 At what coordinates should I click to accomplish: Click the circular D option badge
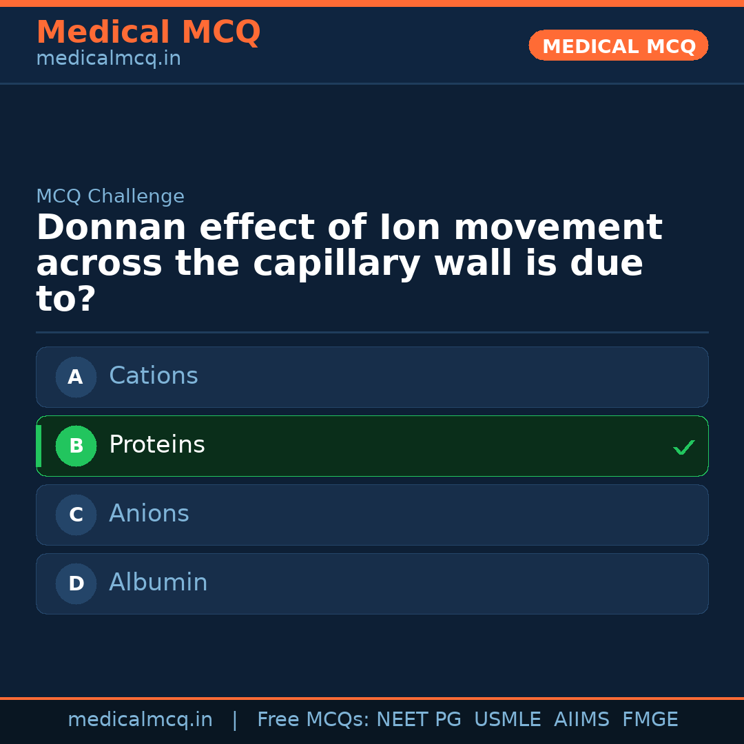pyautogui.click(x=76, y=583)
